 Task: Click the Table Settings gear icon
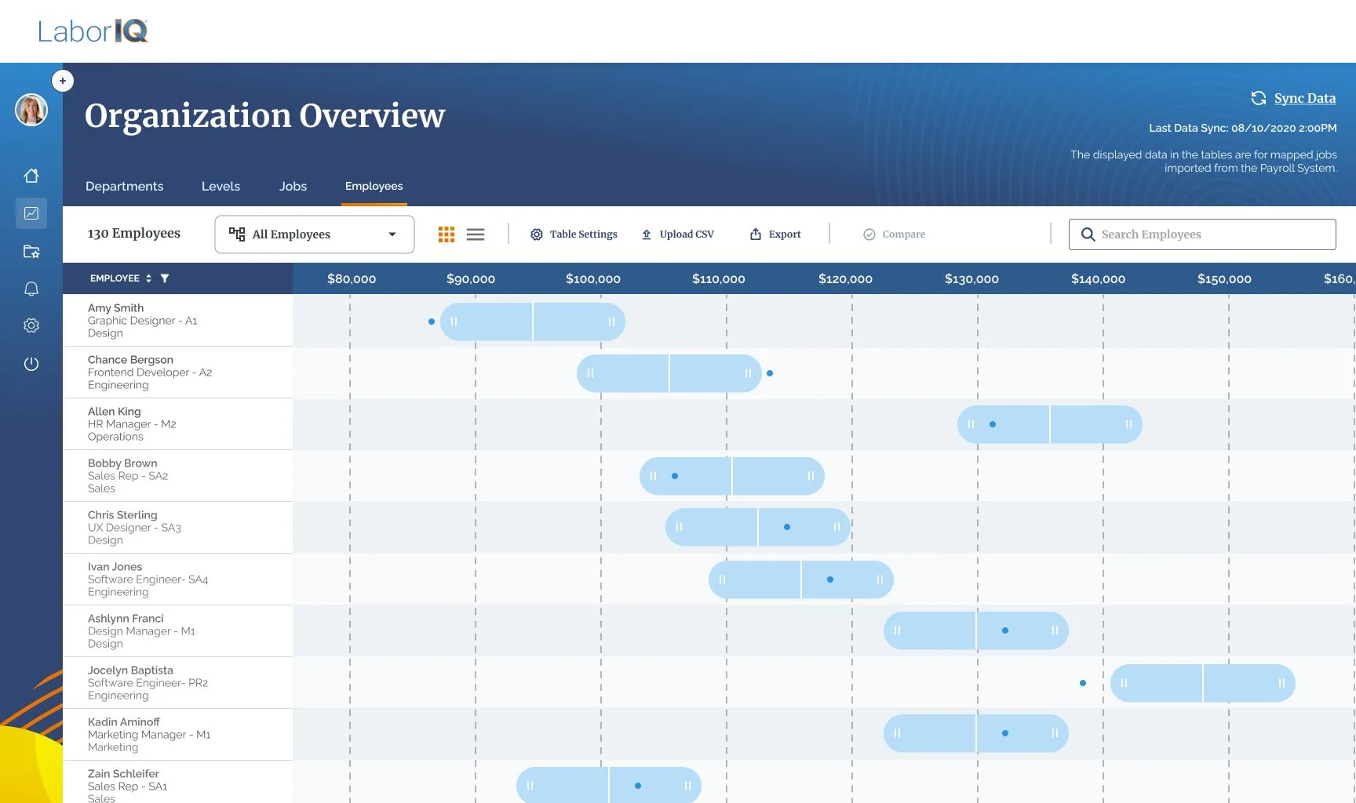click(537, 234)
